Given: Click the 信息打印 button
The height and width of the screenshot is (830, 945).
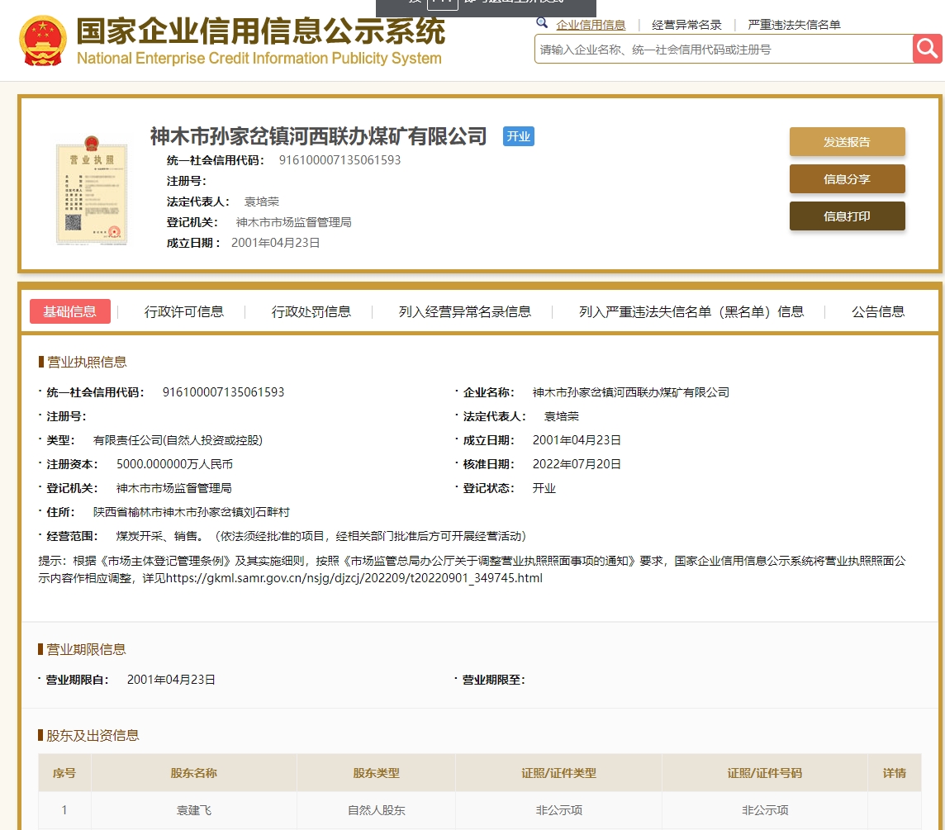Looking at the screenshot, I should (847, 216).
